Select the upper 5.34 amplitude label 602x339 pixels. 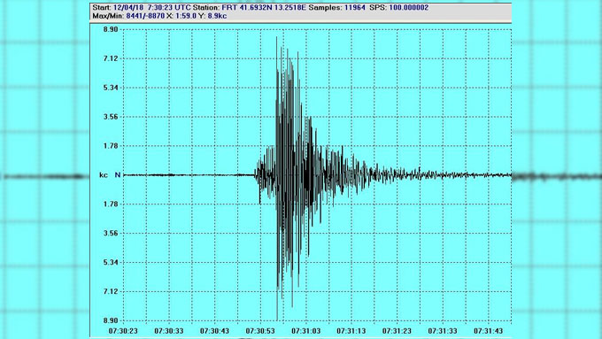[111, 88]
